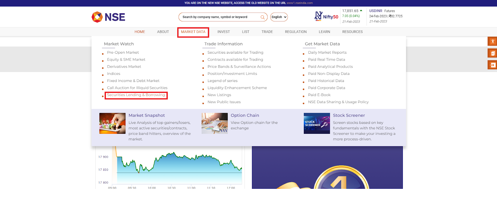Image resolution: width=497 pixels, height=204 pixels.
Task: Open New Listings link
Action: (219, 95)
